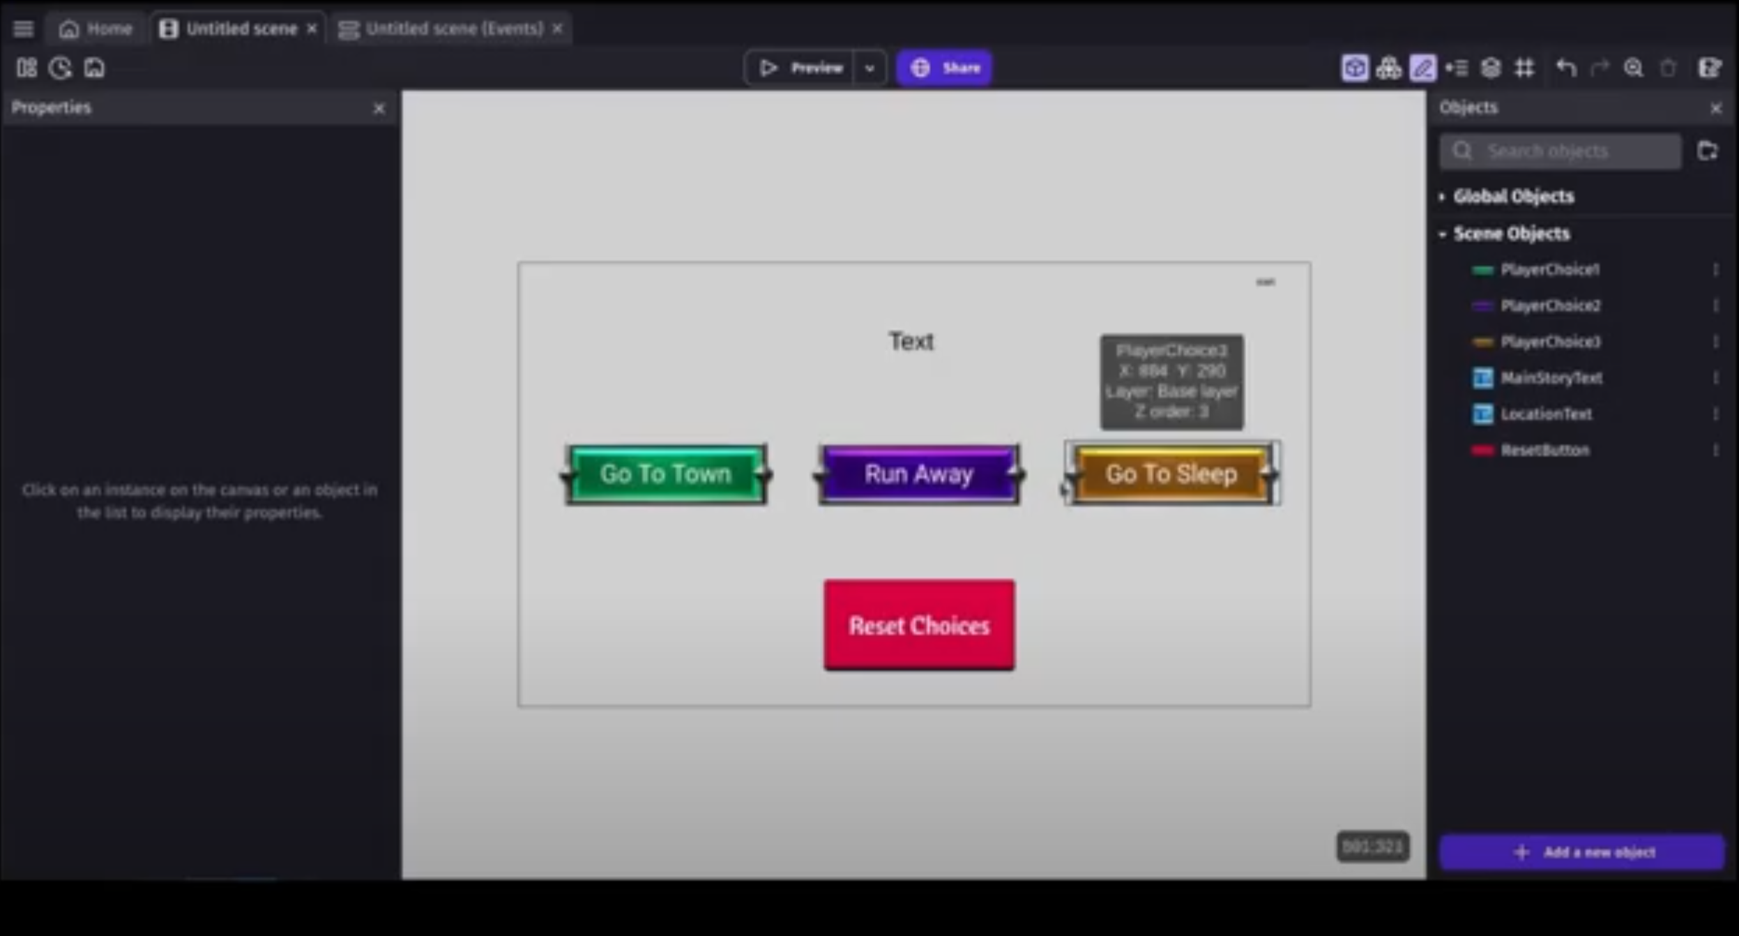Select the red ResetButton object swatch
Image resolution: width=1739 pixels, height=936 pixels.
[1482, 451]
